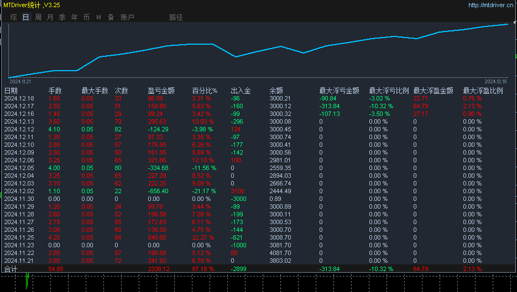Select the 日 daily statistics tab

click(25, 17)
